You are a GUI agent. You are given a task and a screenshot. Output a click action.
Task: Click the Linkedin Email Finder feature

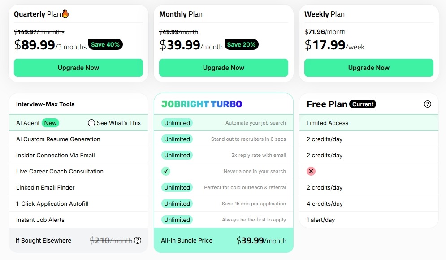coord(45,187)
